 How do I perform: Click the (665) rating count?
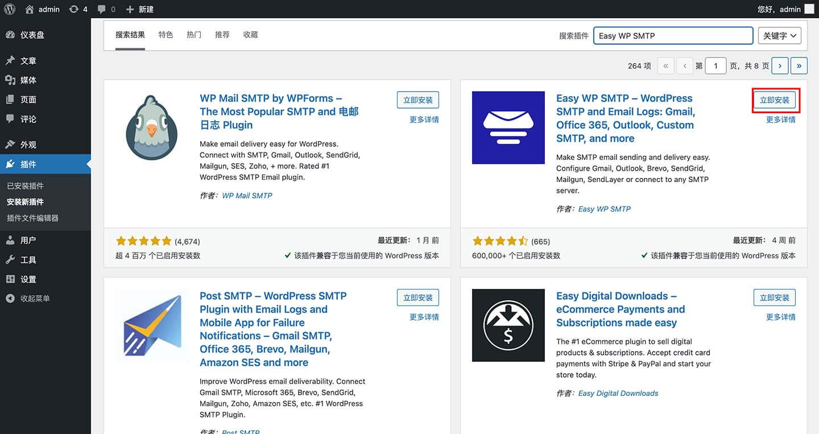click(540, 241)
